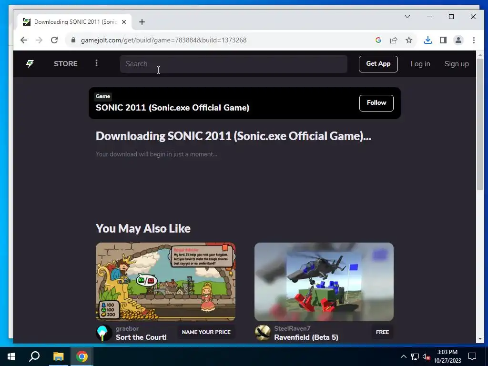Image resolution: width=488 pixels, height=366 pixels.
Task: Click the Game Jolt lightning logo
Action: point(30,64)
